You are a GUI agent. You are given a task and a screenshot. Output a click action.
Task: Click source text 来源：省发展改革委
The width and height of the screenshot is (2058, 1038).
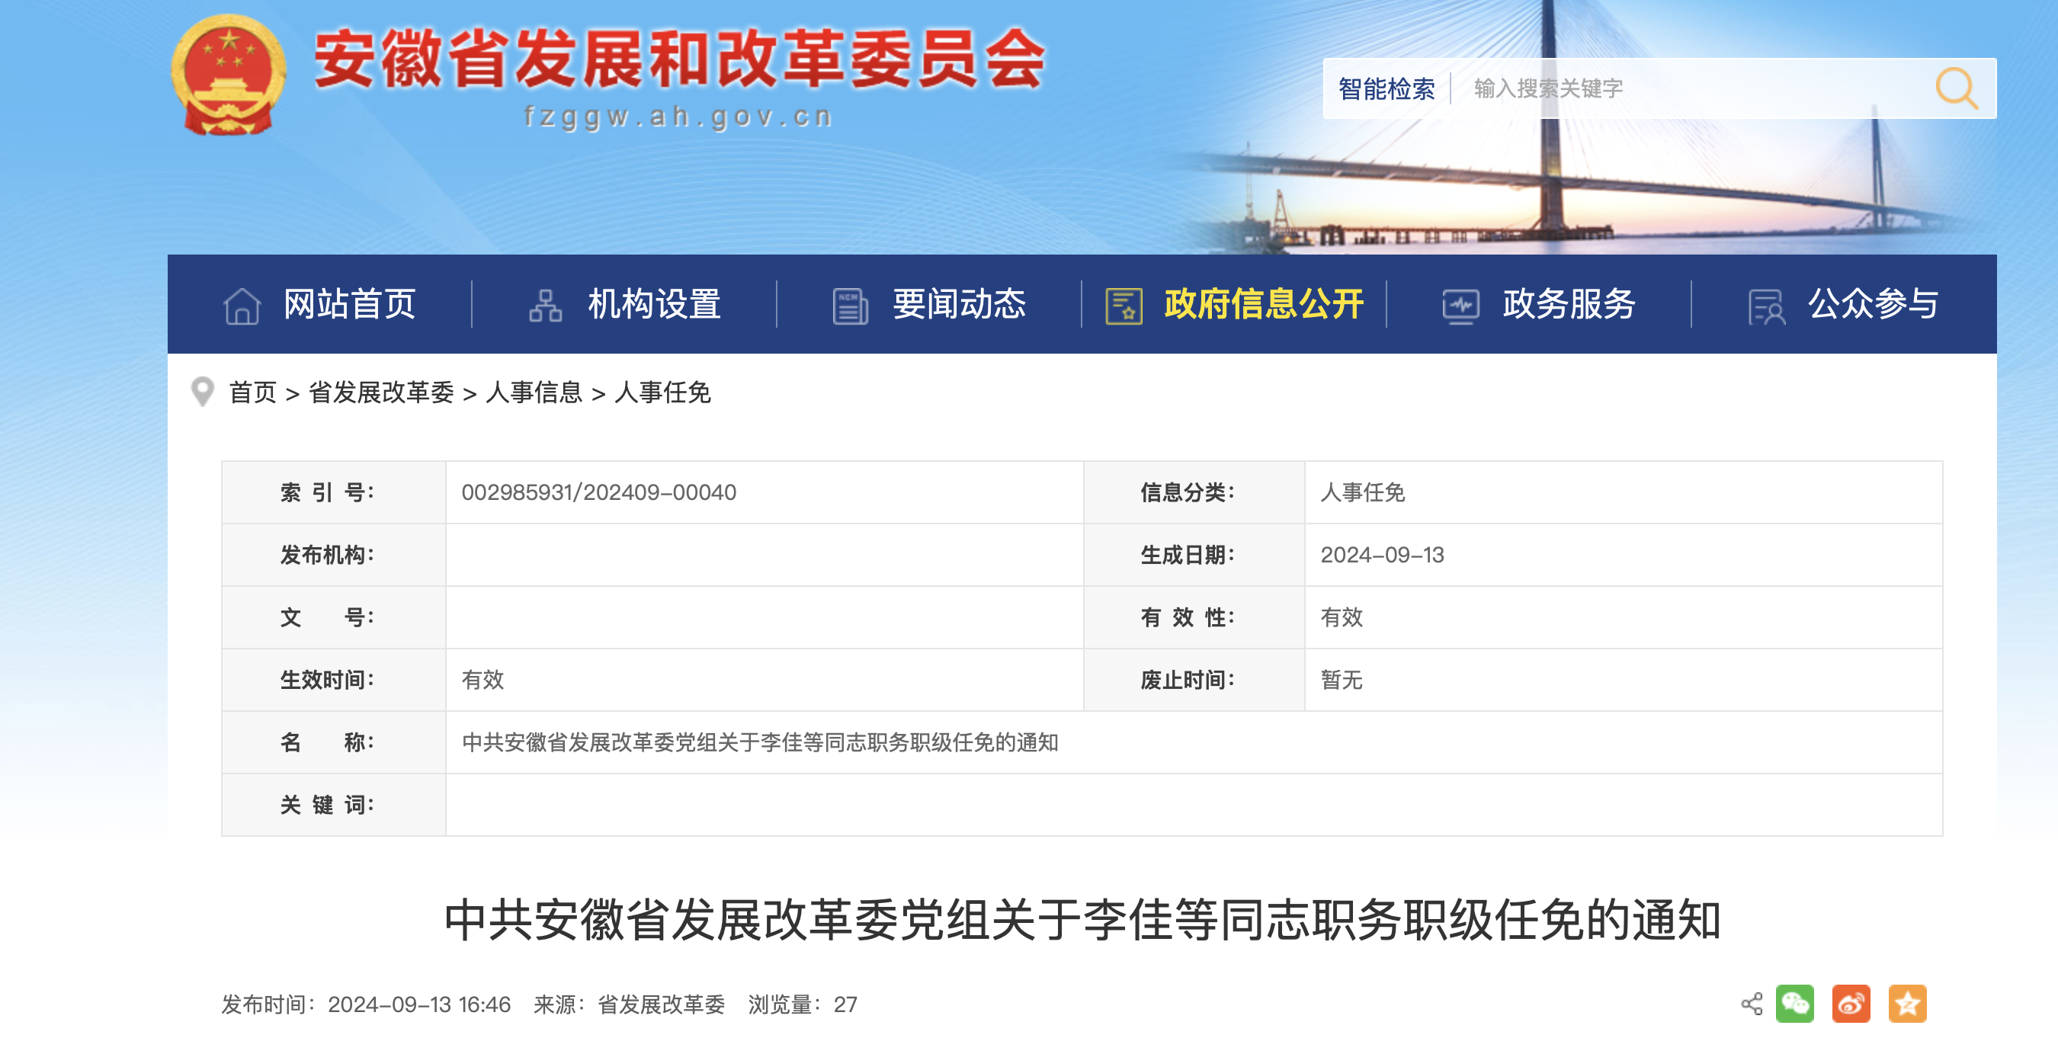click(x=629, y=1004)
